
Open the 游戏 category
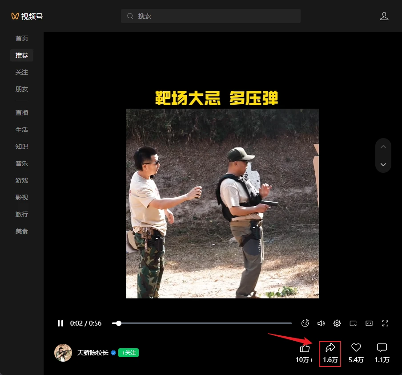click(x=22, y=180)
